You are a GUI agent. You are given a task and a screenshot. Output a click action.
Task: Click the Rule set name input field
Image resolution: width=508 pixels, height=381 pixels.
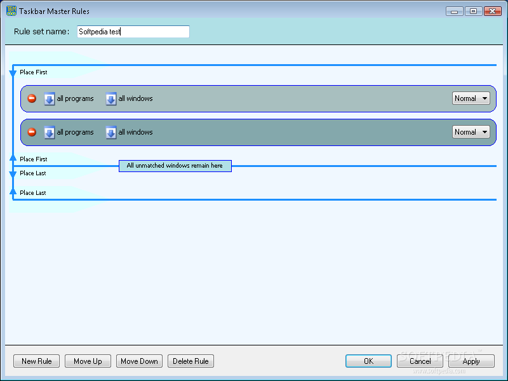tap(133, 32)
